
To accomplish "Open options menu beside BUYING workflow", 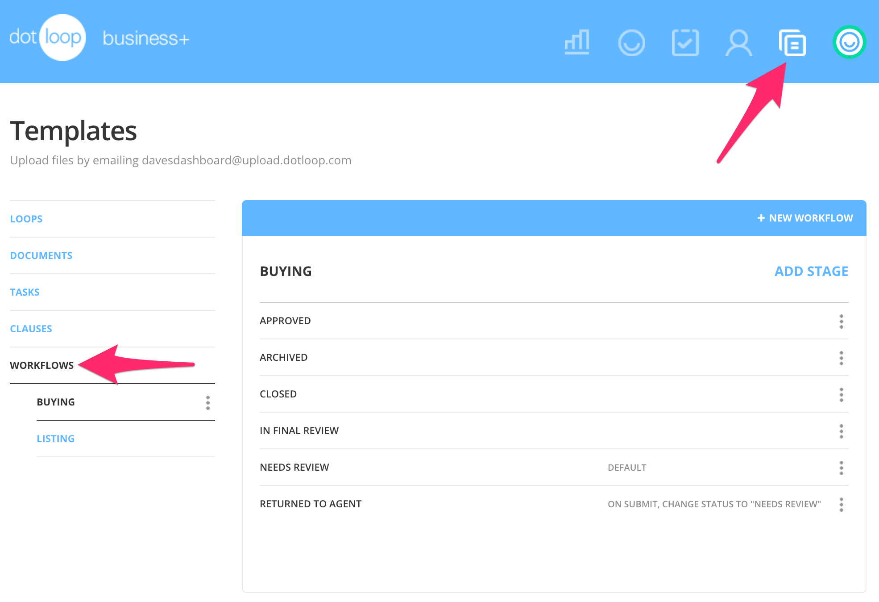I will click(x=208, y=403).
